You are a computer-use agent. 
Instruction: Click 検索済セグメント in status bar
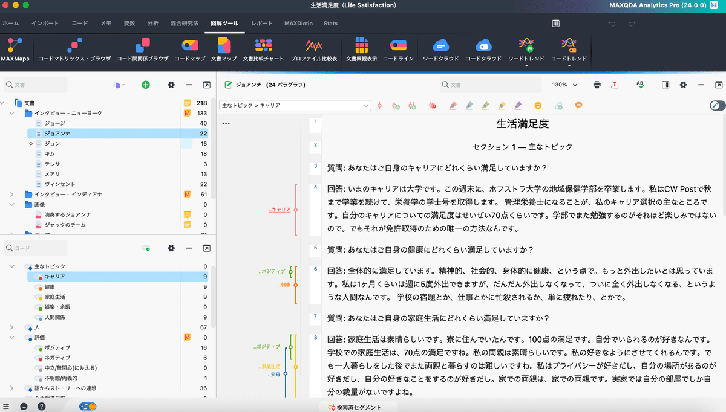point(355,407)
